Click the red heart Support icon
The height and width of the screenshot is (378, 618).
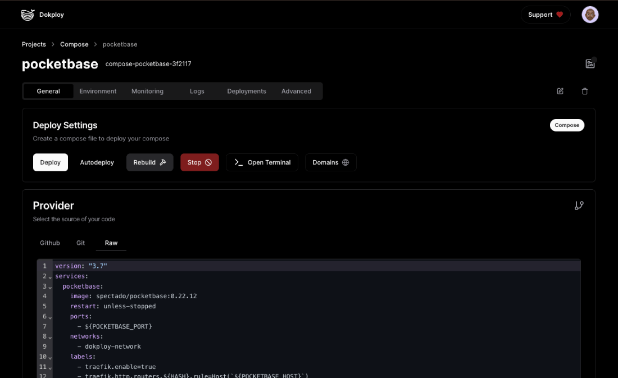[560, 15]
